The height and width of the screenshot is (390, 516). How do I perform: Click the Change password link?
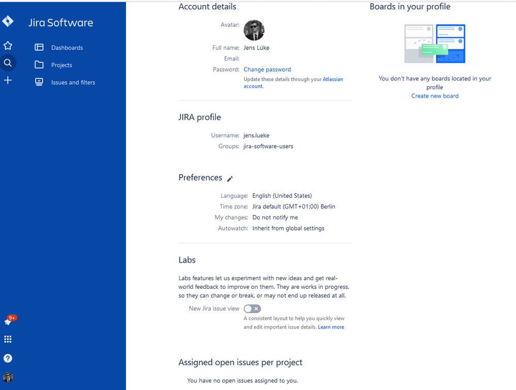coord(267,69)
